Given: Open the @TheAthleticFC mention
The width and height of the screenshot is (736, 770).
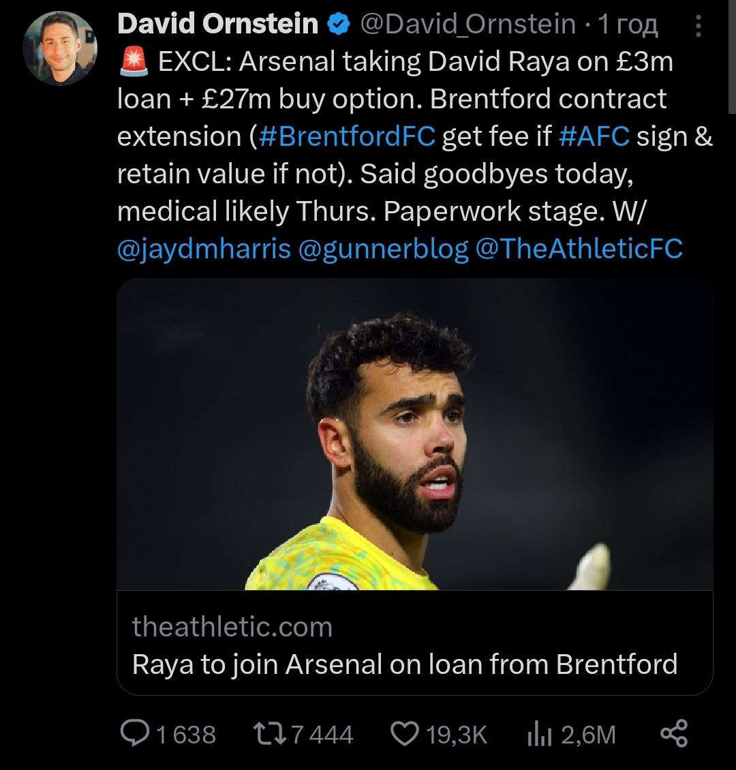Looking at the screenshot, I should point(579,249).
